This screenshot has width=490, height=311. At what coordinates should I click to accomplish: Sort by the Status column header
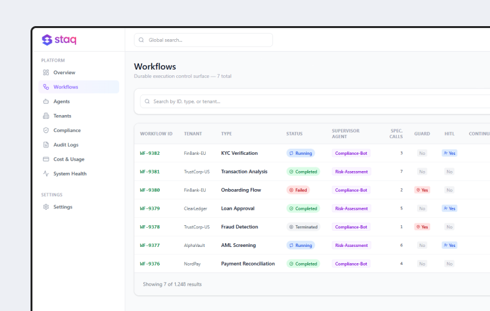[294, 134]
